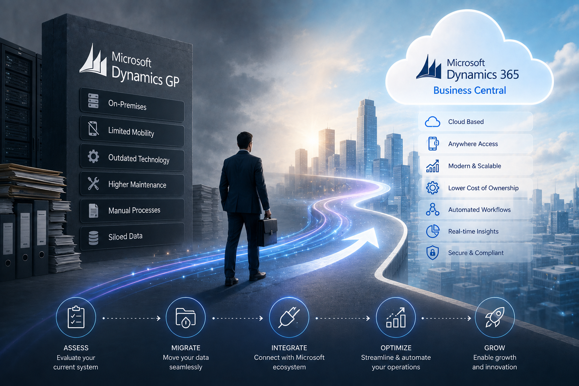
Task: Click the Real-time Insights feature row
Action: click(x=475, y=231)
